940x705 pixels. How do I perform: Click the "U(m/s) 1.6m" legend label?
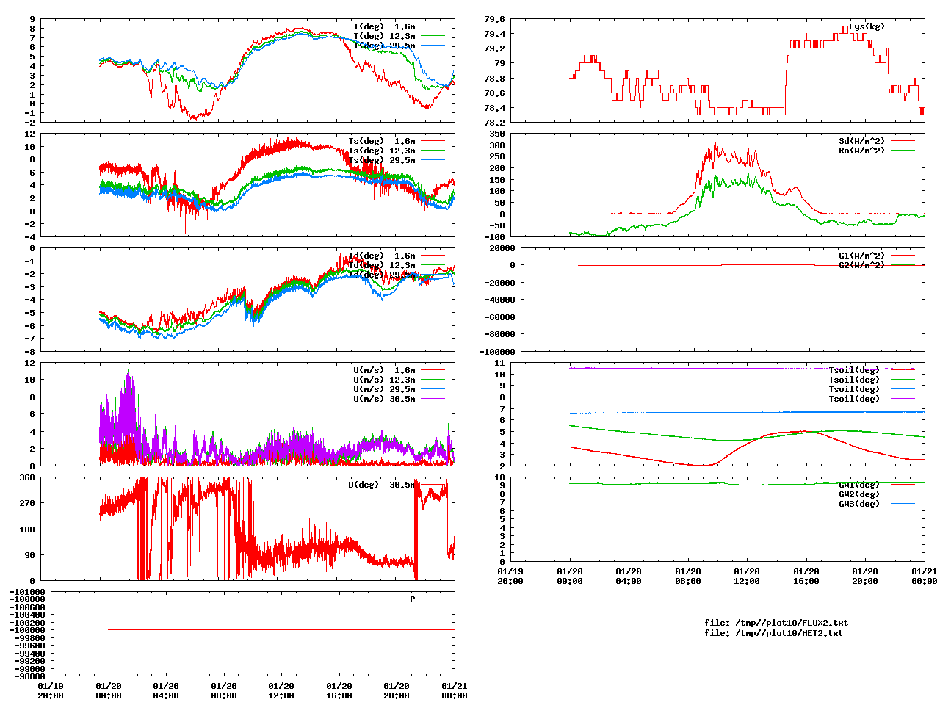(x=384, y=370)
